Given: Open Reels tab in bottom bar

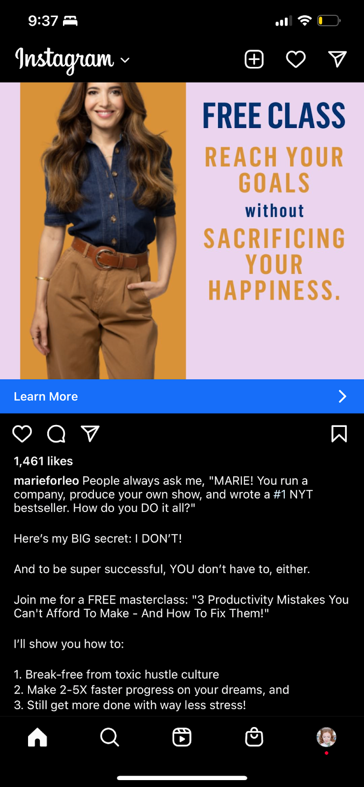Looking at the screenshot, I should pos(182,737).
